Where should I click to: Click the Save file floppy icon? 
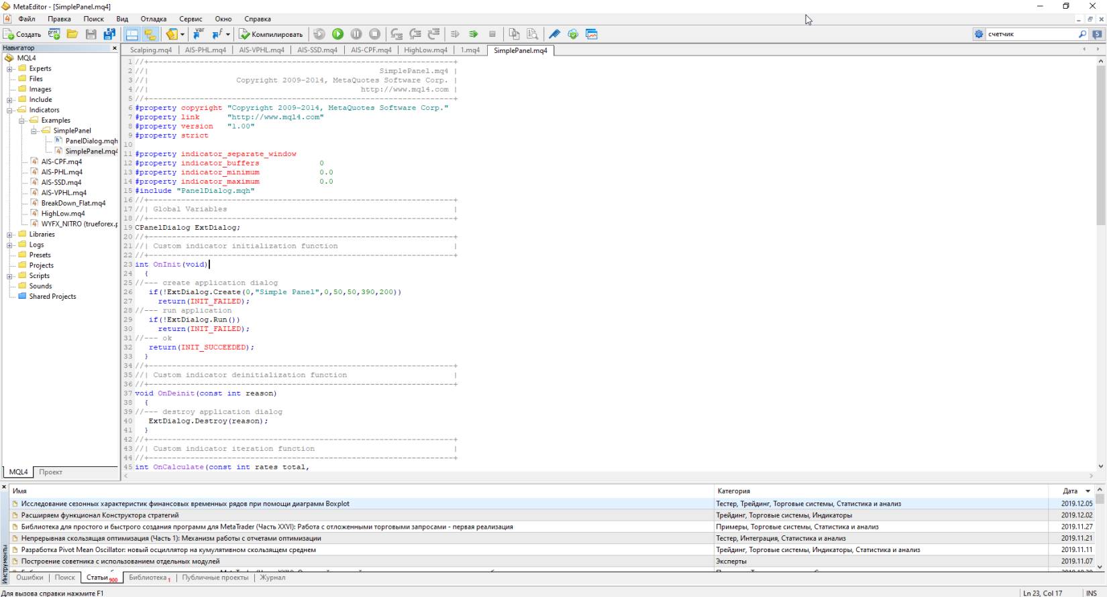coord(91,34)
